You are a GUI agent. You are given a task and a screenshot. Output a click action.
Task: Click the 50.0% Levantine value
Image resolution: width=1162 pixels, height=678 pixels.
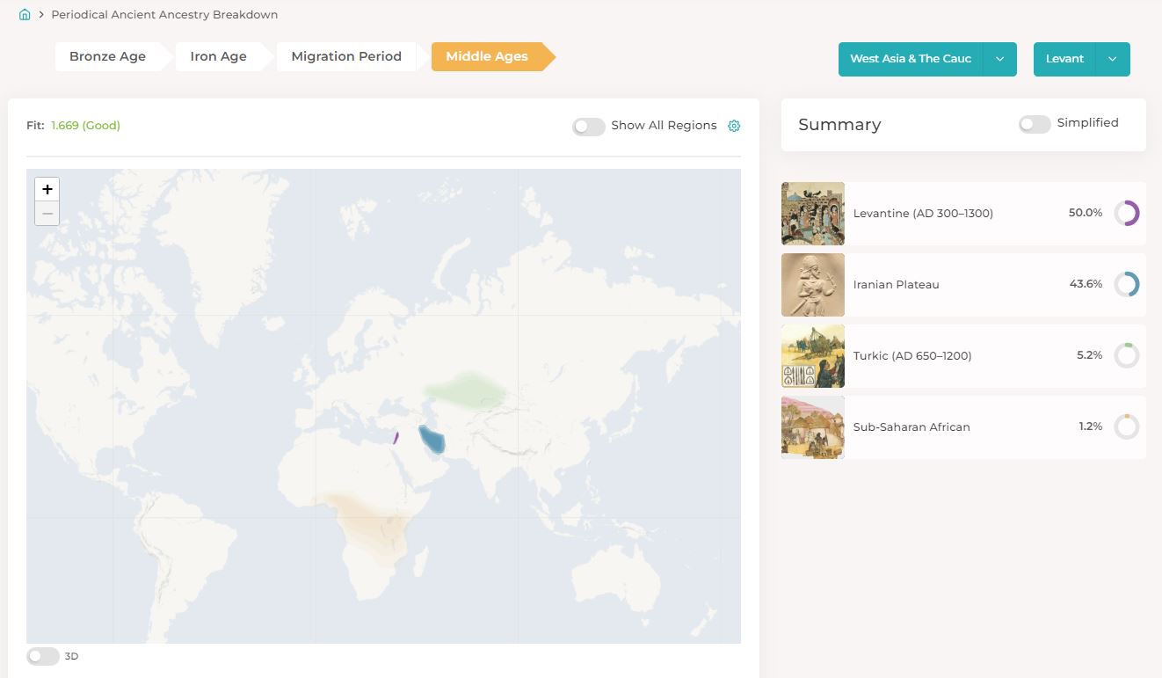(x=1086, y=213)
